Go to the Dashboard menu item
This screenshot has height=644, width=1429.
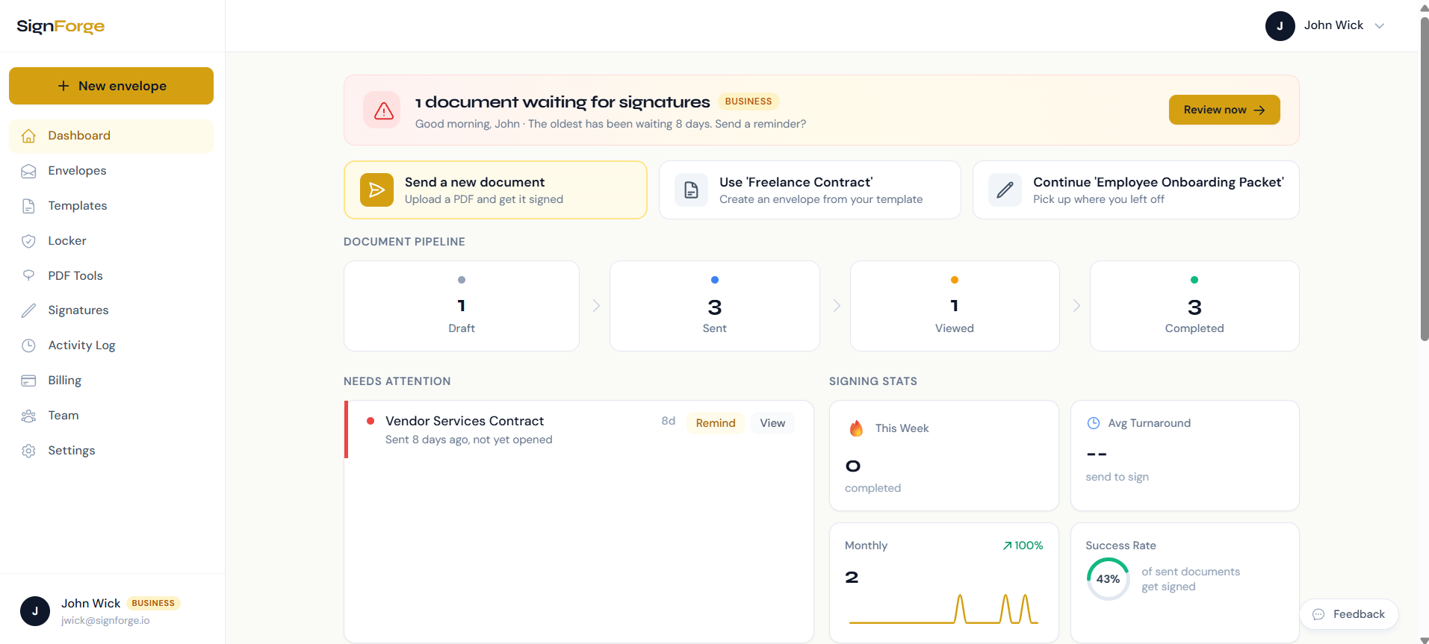click(79, 136)
